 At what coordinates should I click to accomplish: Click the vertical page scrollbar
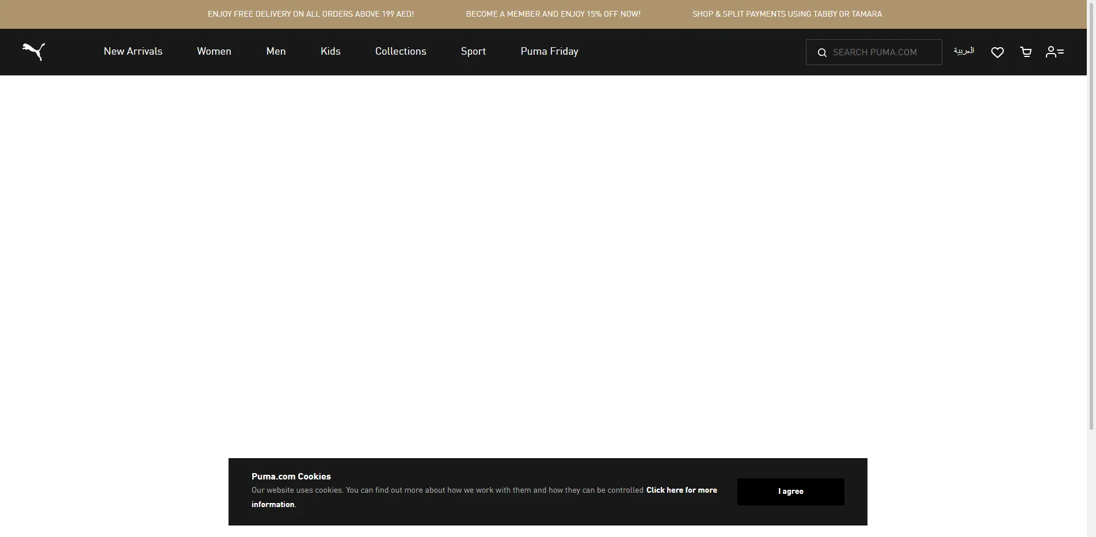[x=1091, y=230]
